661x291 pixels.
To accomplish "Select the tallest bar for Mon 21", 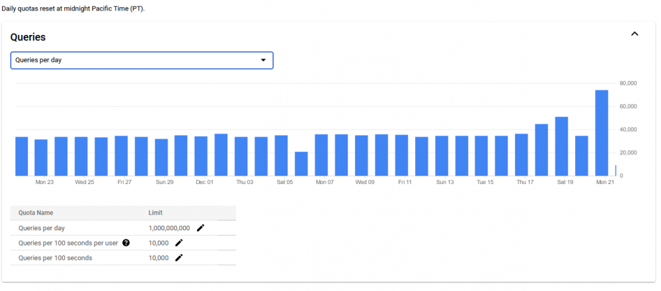I will [602, 133].
